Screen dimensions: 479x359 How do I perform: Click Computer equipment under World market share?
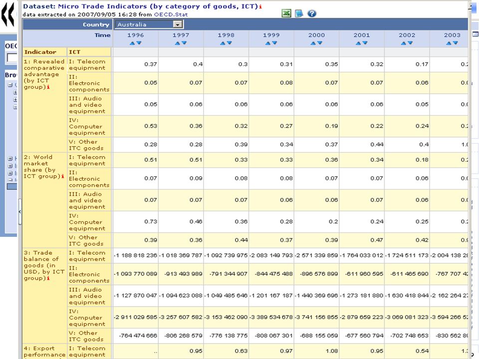click(87, 222)
